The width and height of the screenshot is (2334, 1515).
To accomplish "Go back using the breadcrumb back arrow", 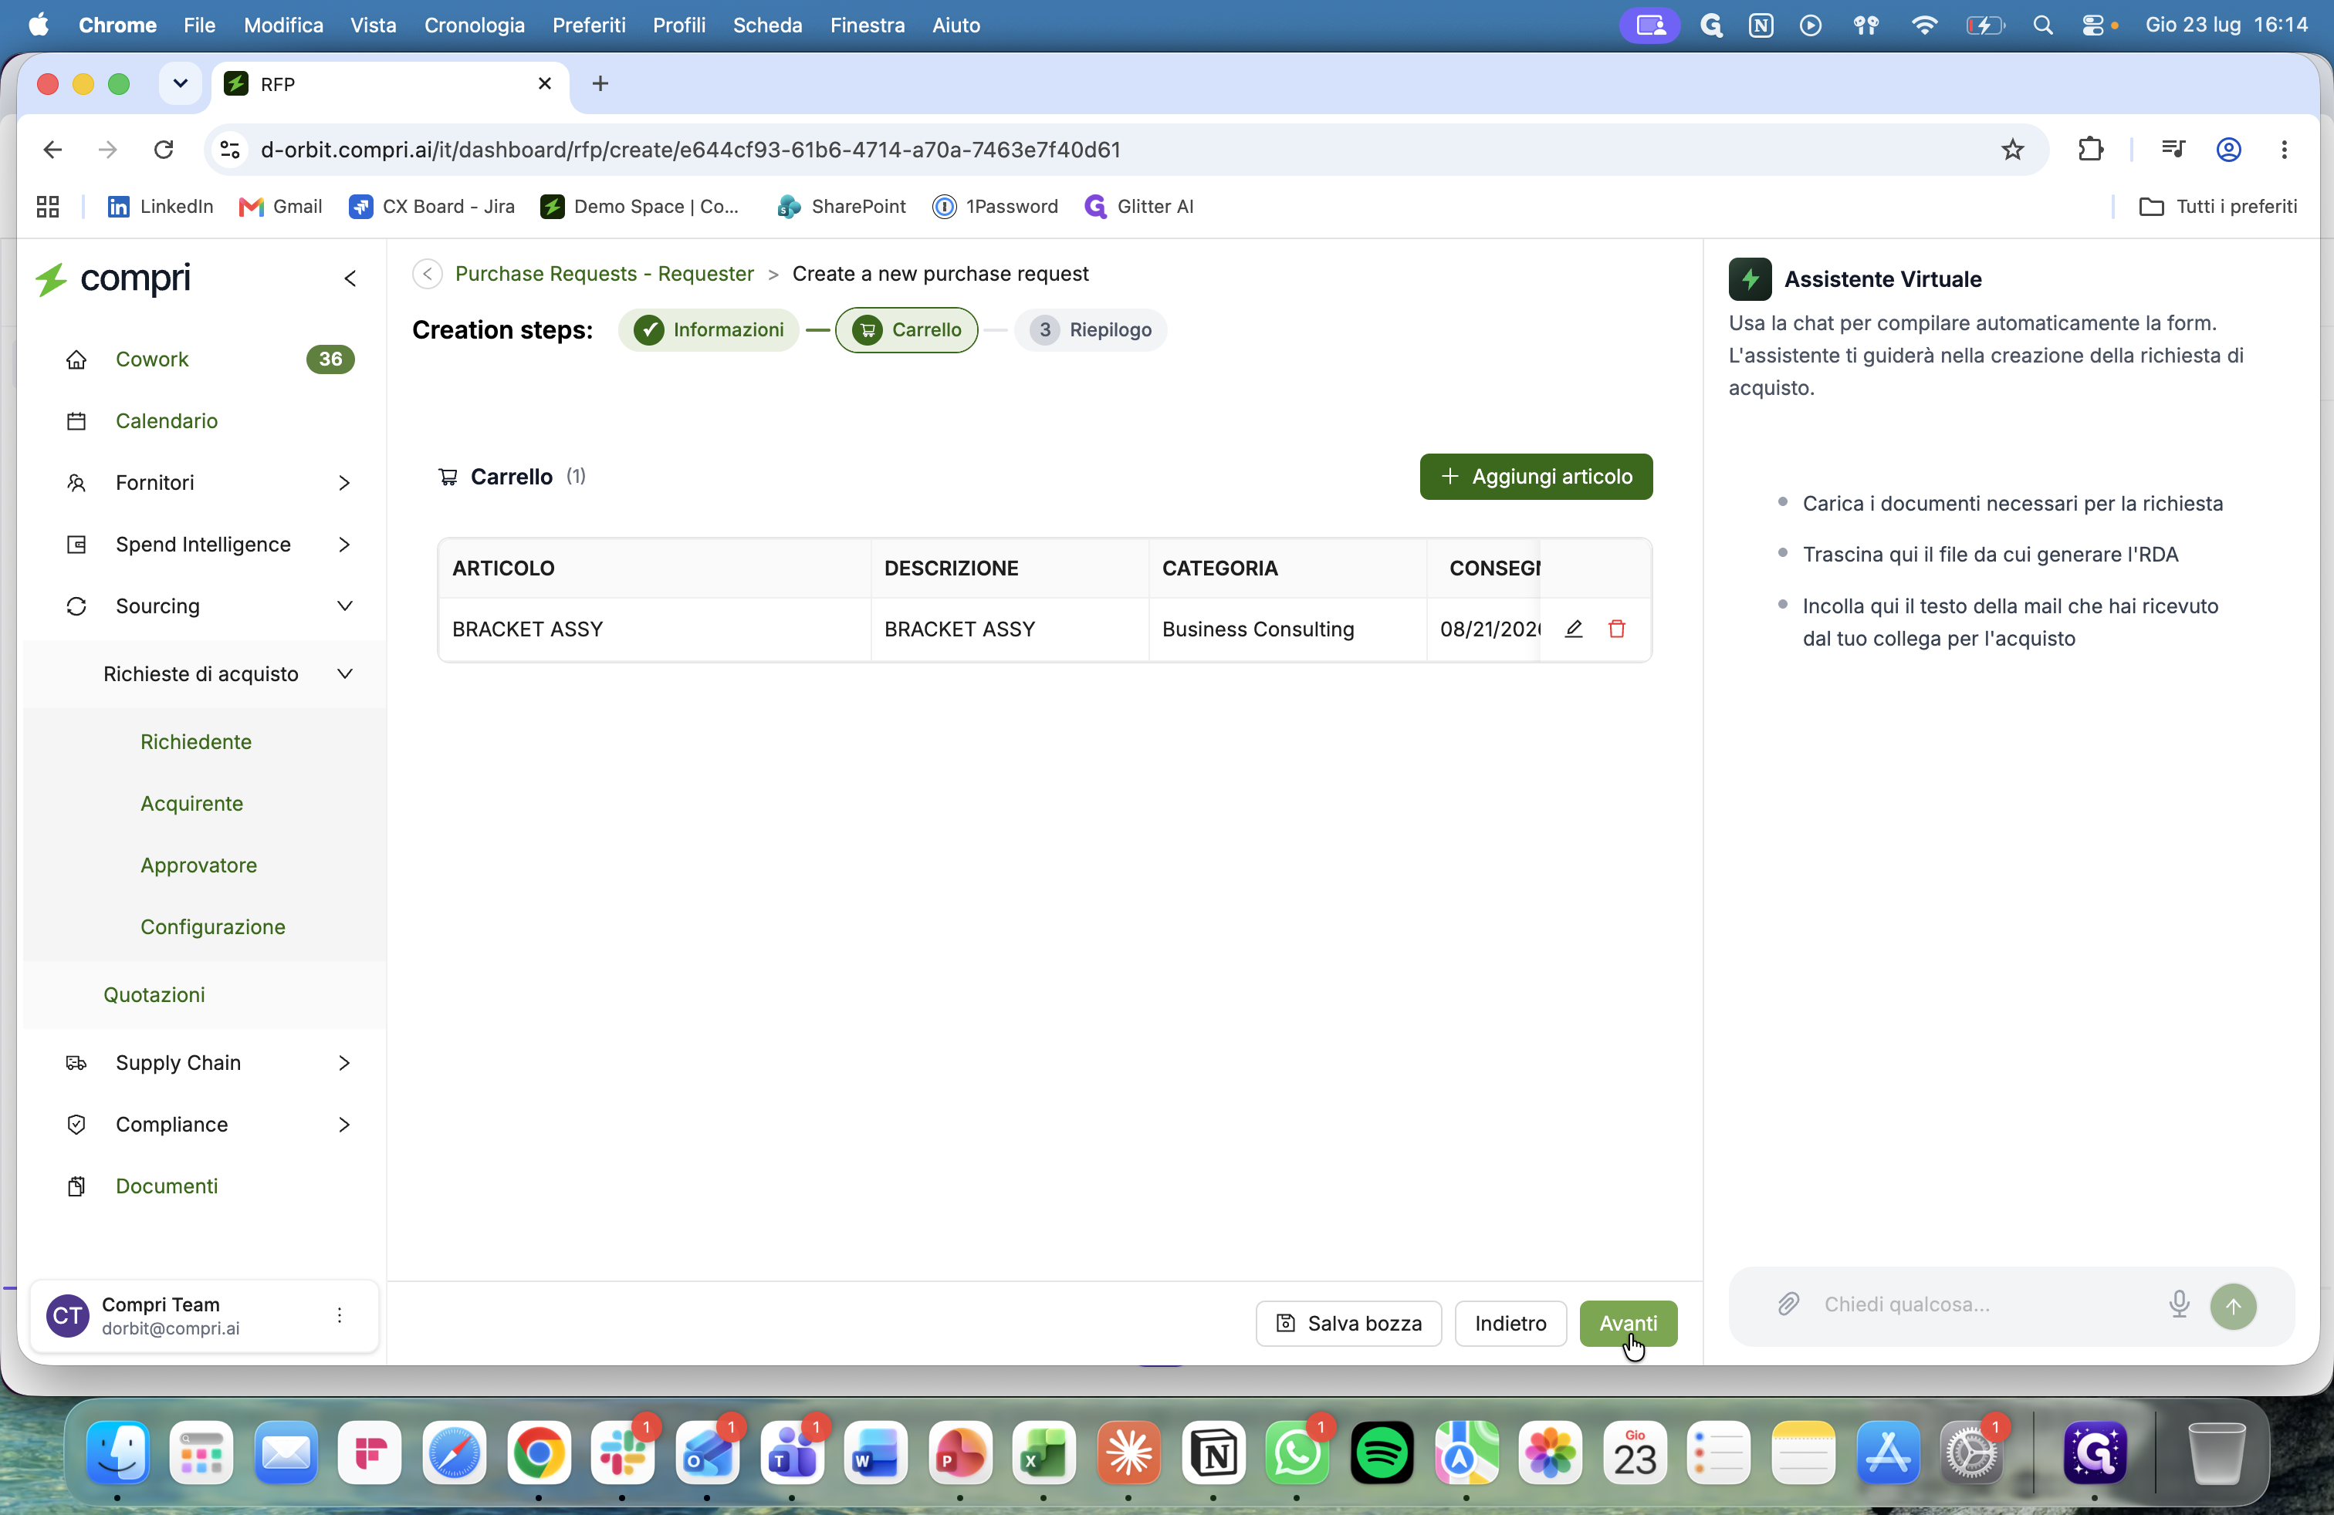I will point(427,275).
